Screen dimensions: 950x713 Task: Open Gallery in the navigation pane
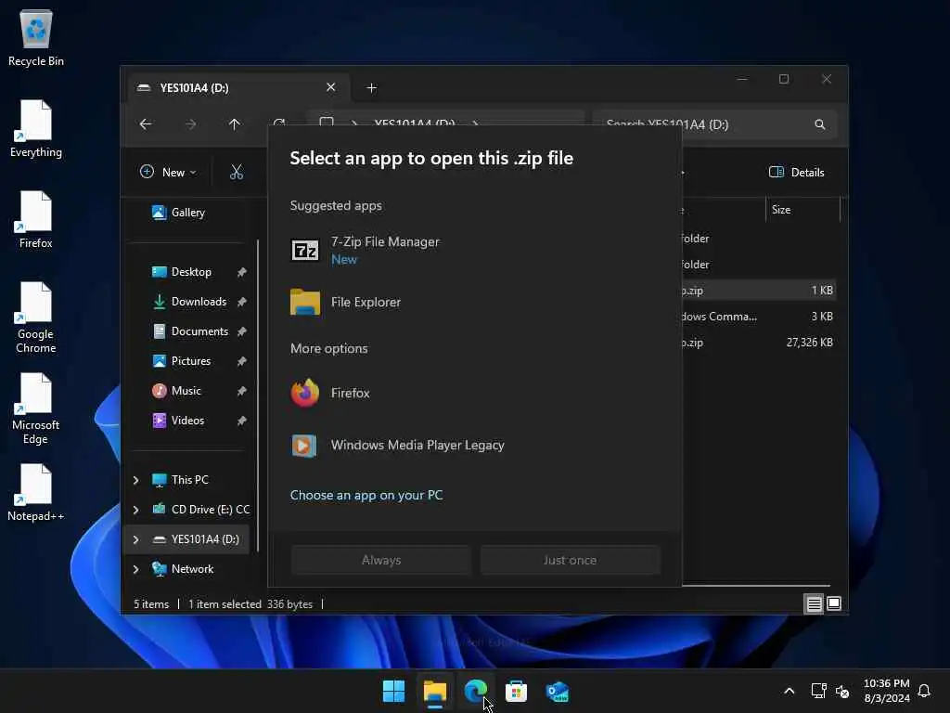click(187, 213)
